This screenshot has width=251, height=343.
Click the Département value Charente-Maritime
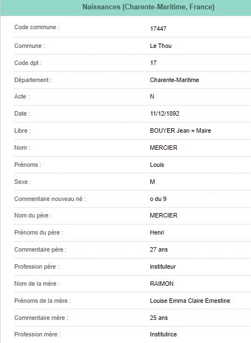coord(174,80)
